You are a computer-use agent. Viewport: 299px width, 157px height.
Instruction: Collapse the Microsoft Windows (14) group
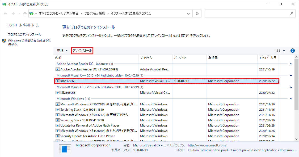(x=291, y=99)
